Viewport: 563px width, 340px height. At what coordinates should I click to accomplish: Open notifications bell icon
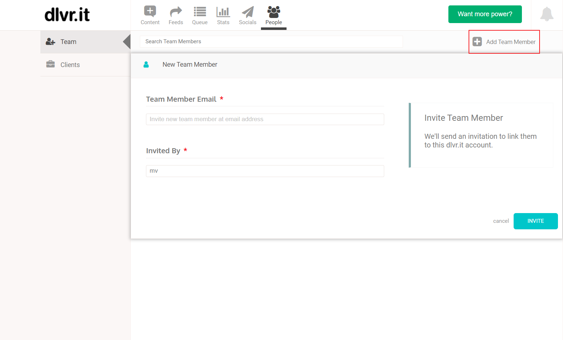(x=547, y=14)
